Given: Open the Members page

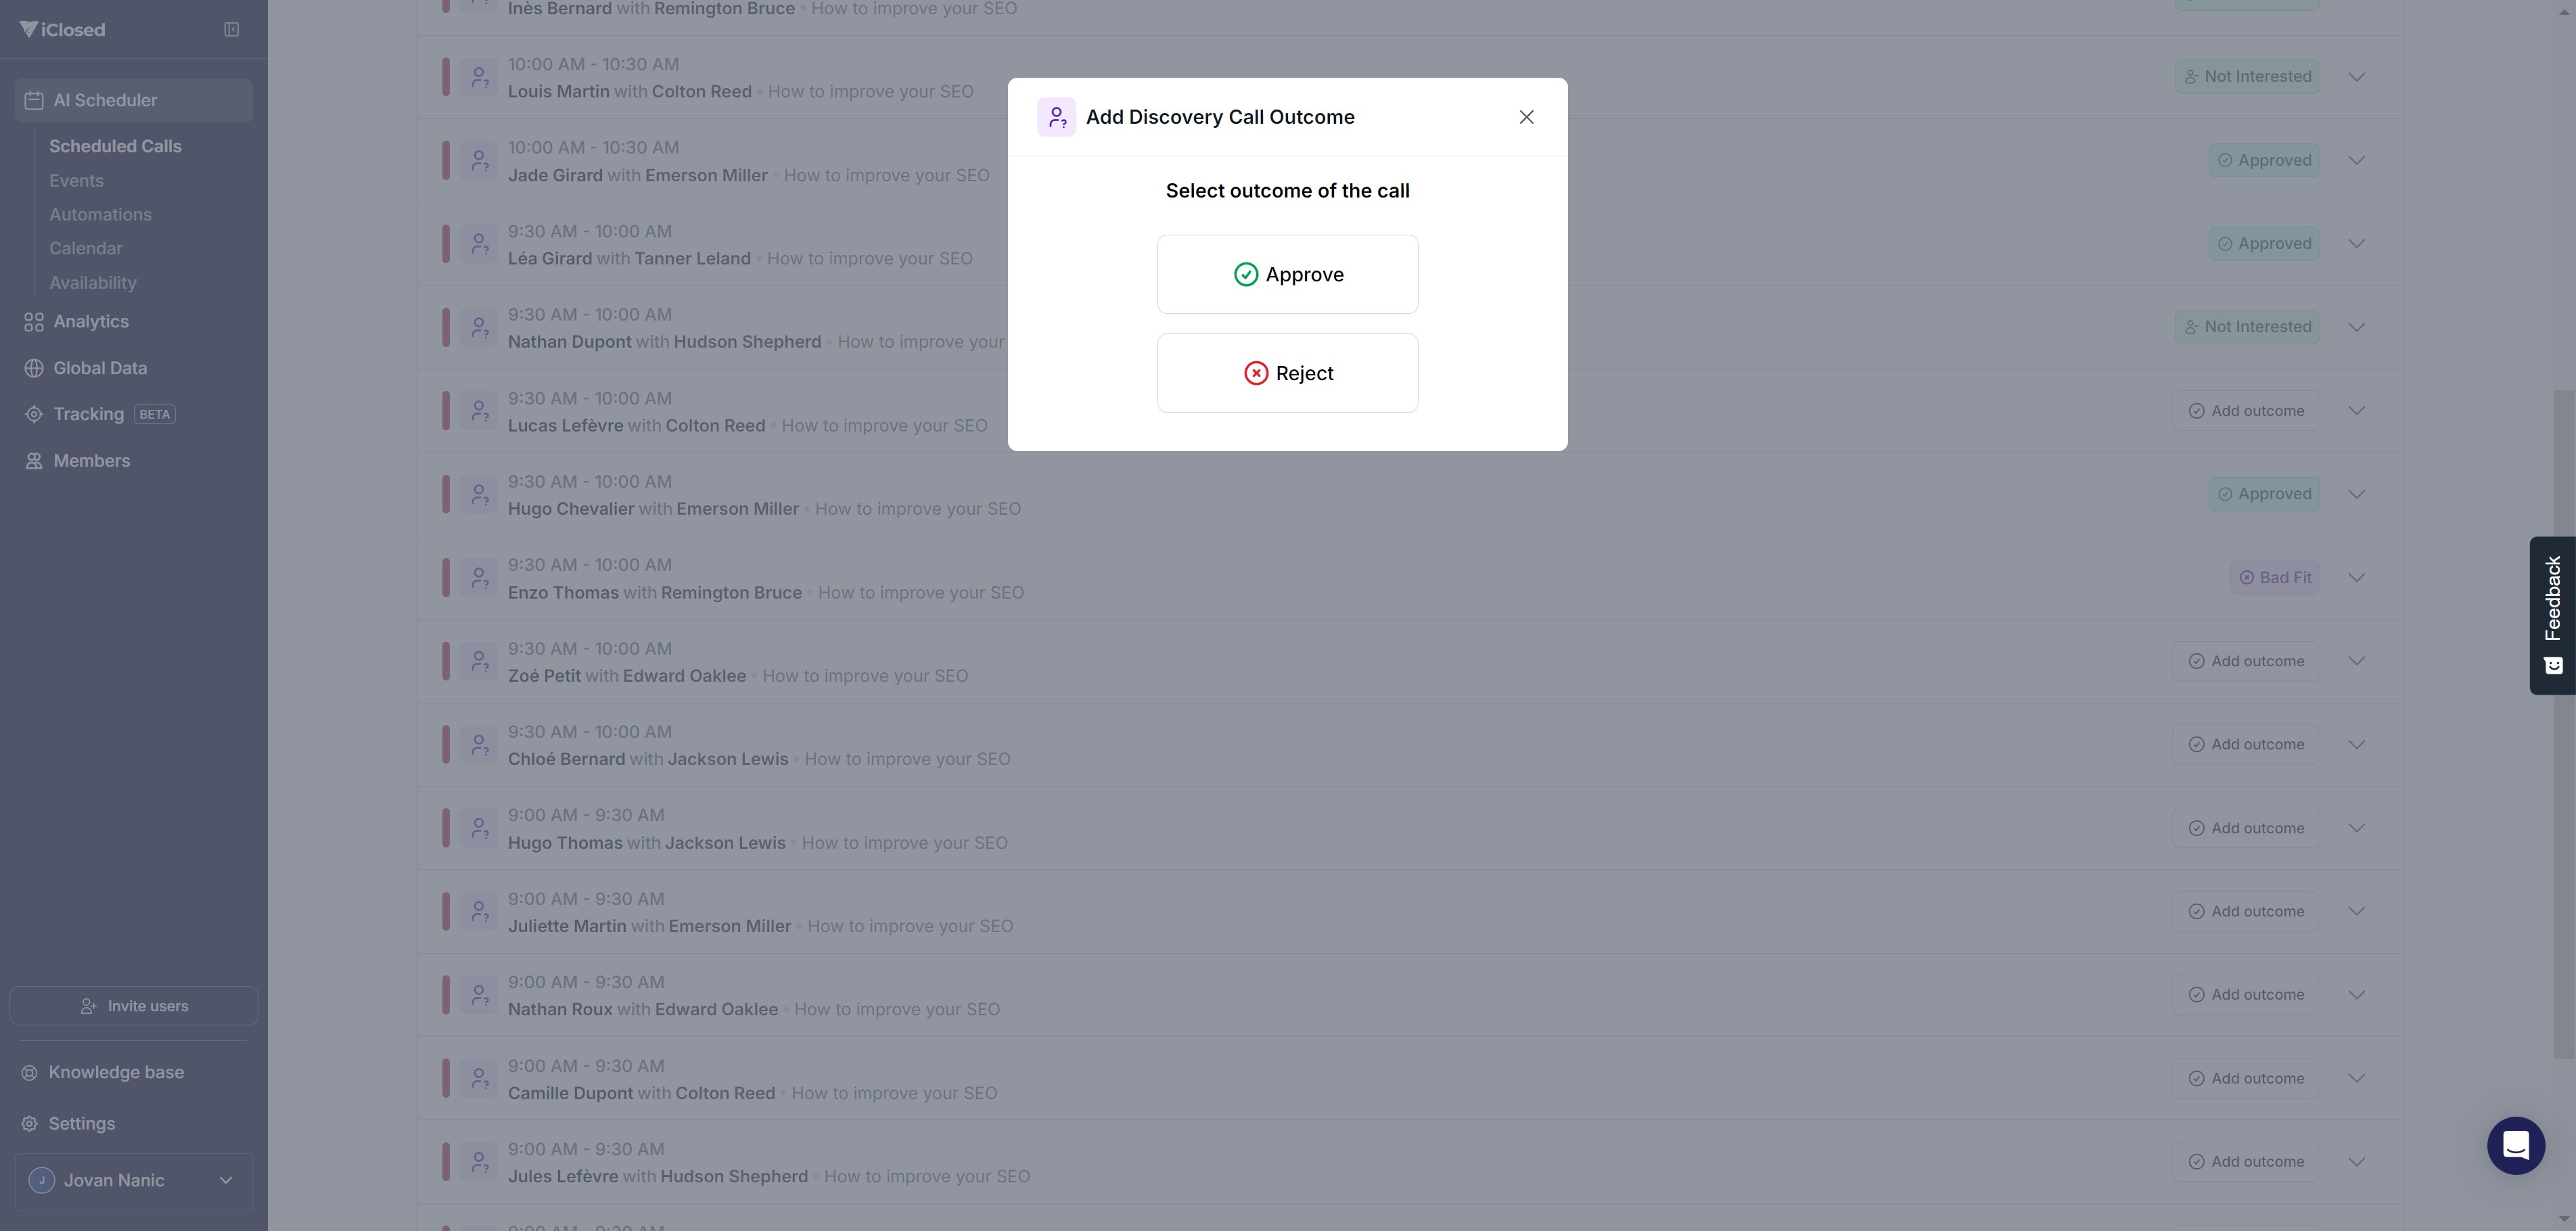Looking at the screenshot, I should point(91,461).
